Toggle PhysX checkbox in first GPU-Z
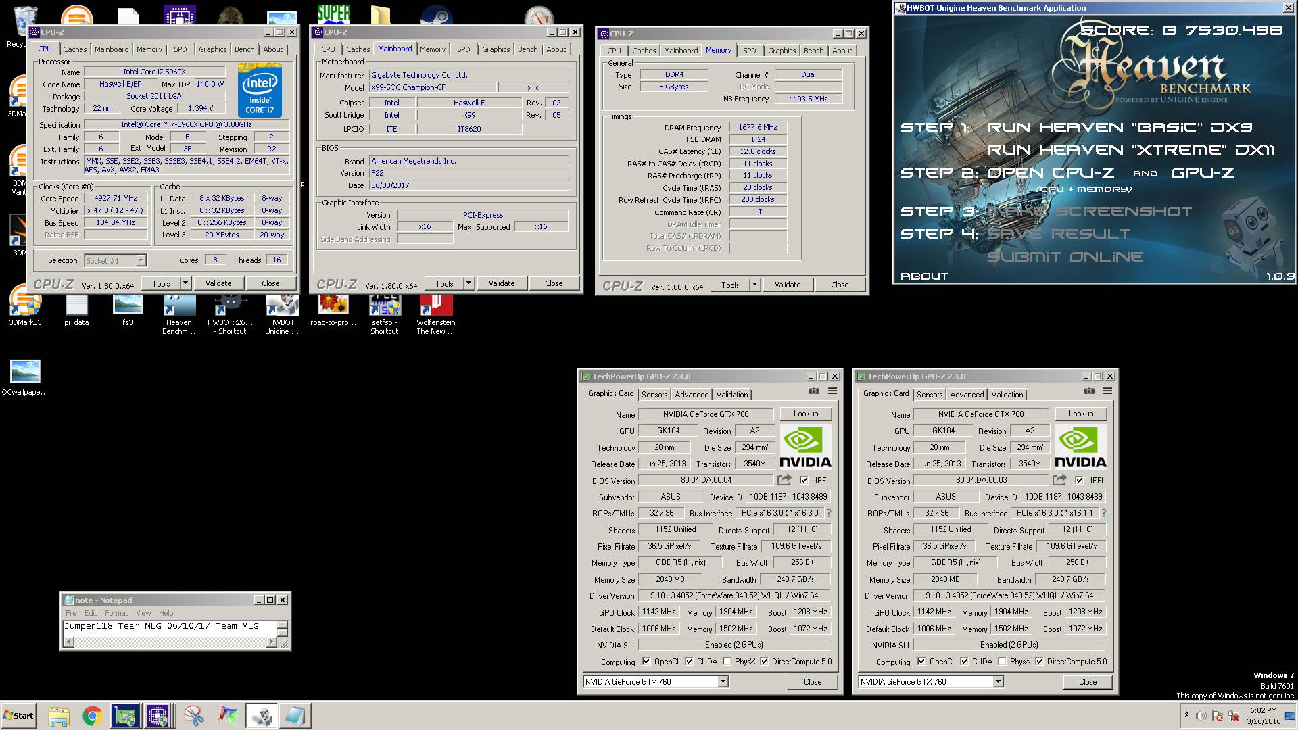The height and width of the screenshot is (730, 1298). 727,662
